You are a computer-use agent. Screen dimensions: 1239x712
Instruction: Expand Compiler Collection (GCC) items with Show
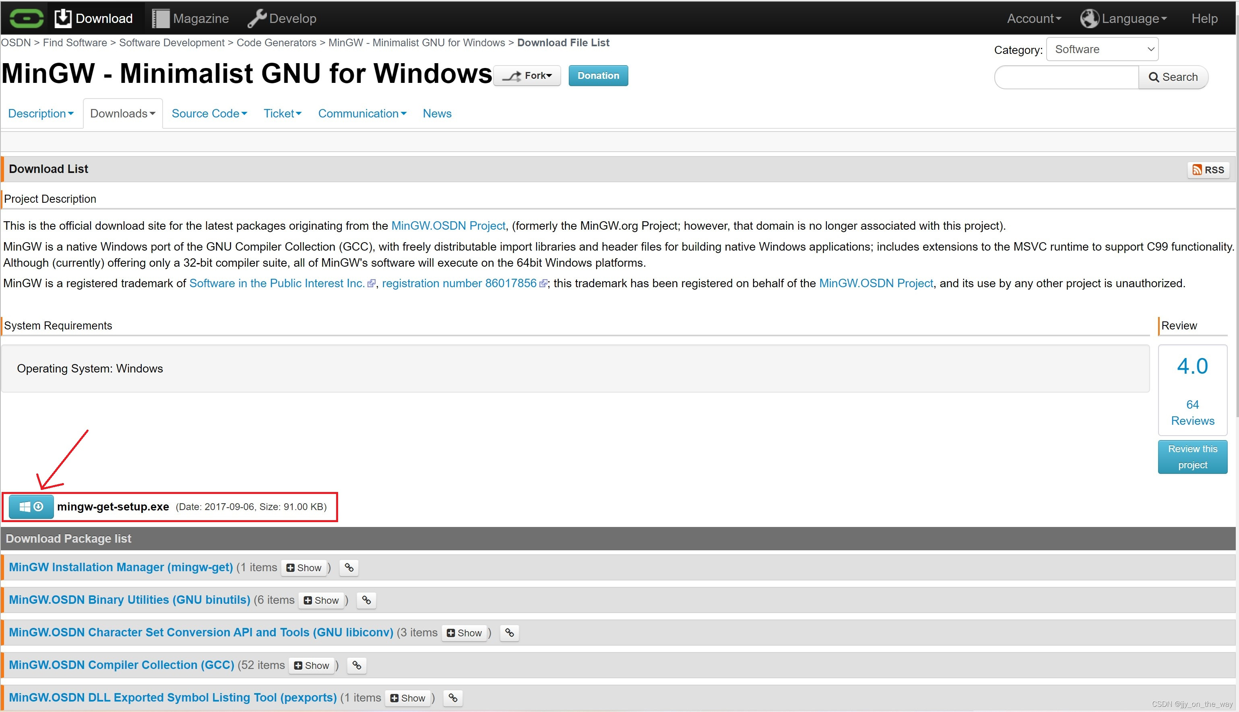click(312, 666)
